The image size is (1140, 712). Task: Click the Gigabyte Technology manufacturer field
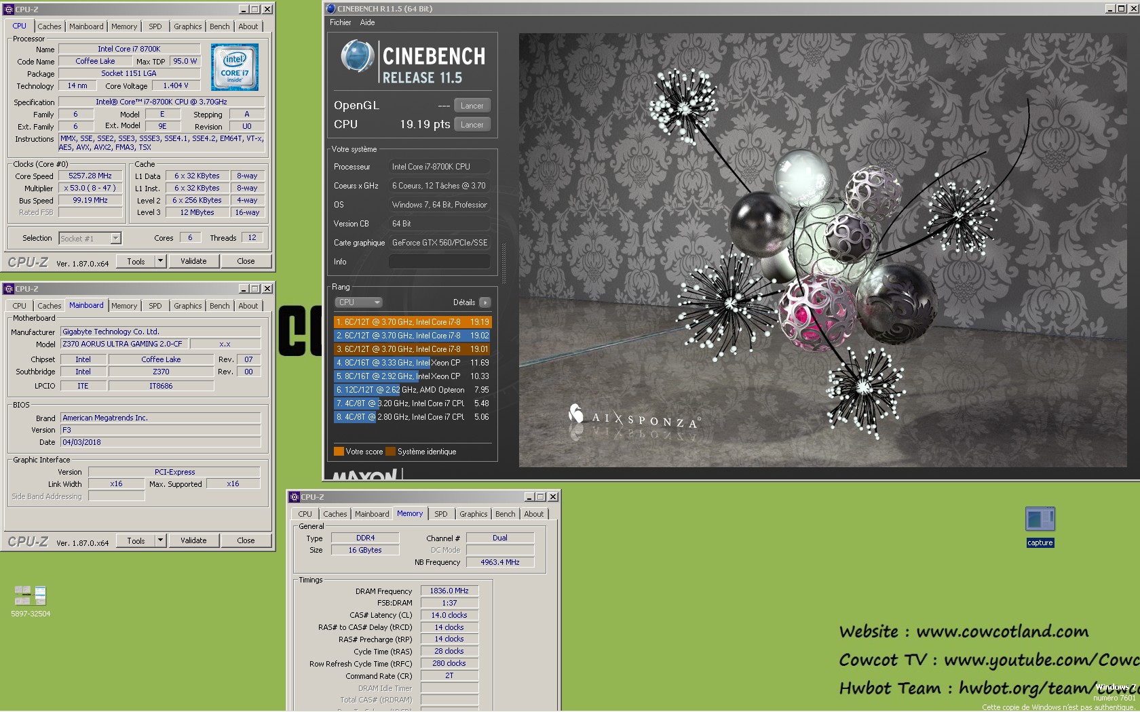pos(161,332)
